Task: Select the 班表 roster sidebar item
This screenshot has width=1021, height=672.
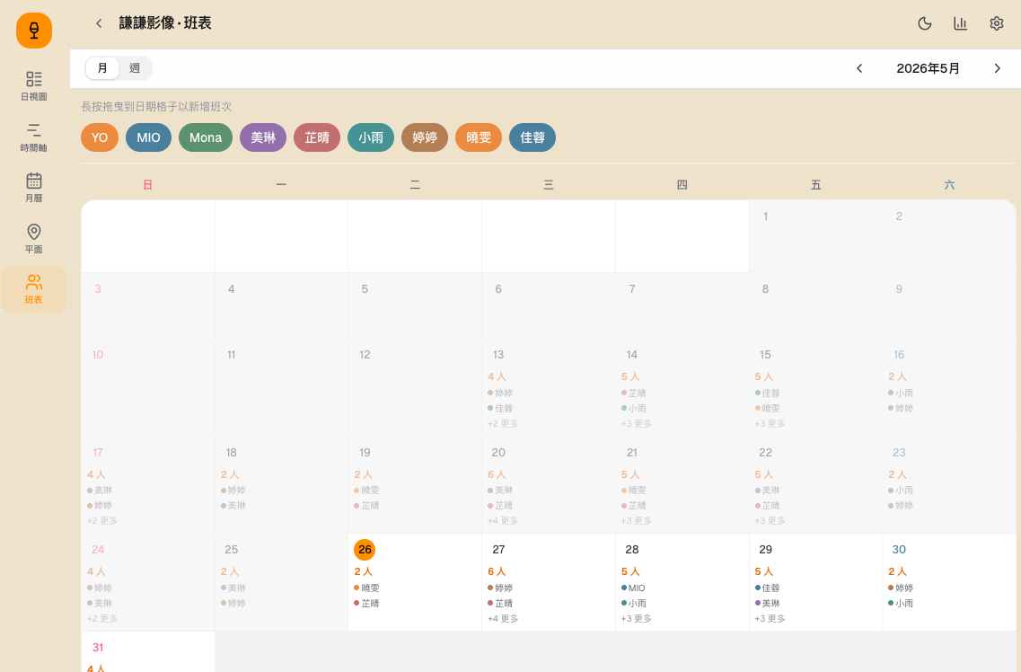Action: [x=34, y=289]
